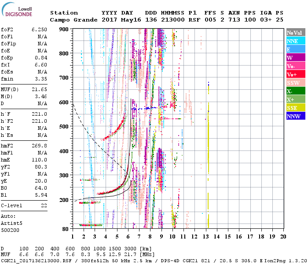Click the B0 value 64.0

41,188
